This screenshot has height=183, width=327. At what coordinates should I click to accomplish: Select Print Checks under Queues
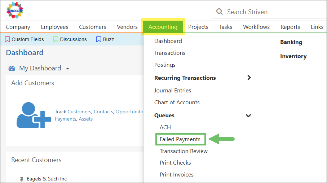click(175, 162)
